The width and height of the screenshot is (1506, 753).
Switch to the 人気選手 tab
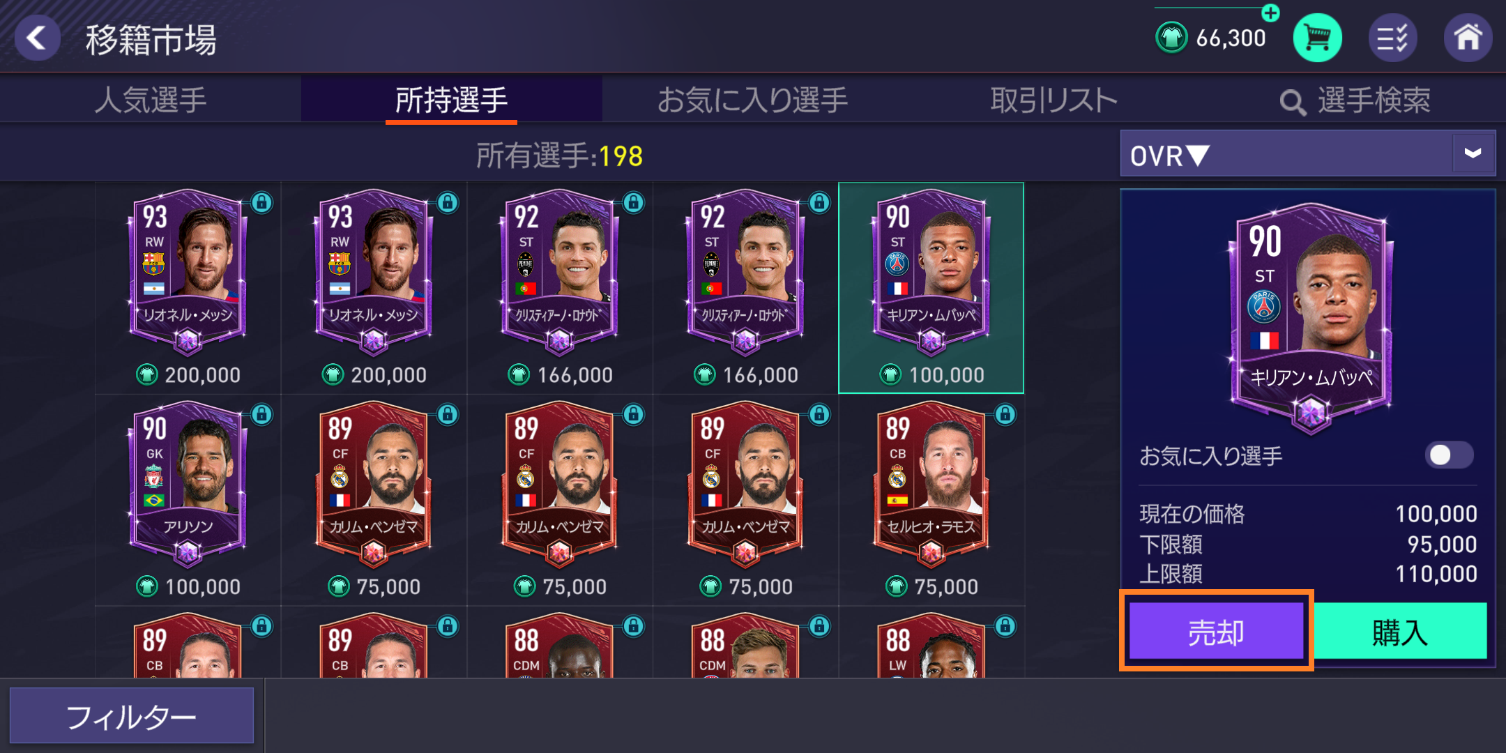point(151,100)
